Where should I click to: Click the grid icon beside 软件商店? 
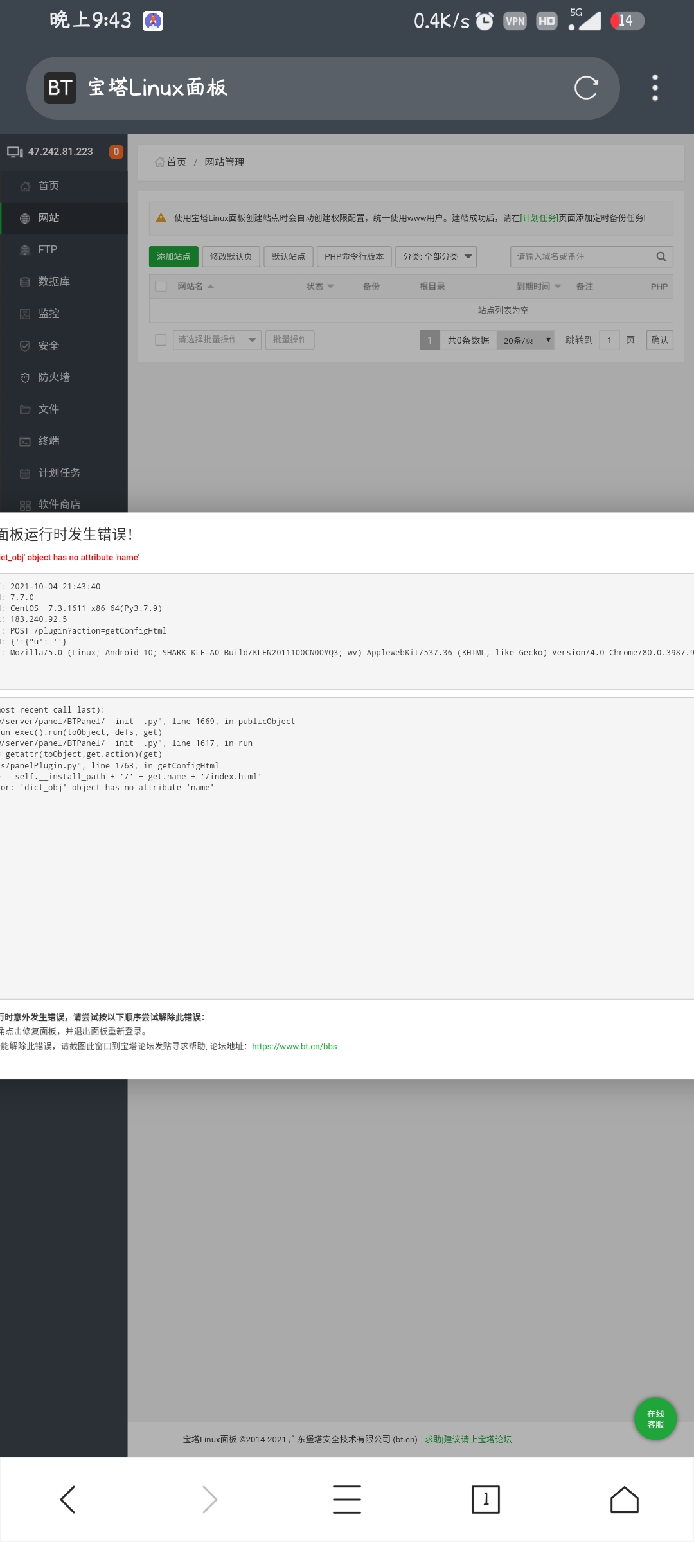[x=25, y=505]
